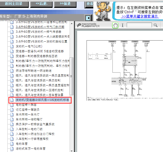This screenshot has width=163, height=152.
Task: Click document icon beside 车内照明—车内灯
Action: point(12,115)
